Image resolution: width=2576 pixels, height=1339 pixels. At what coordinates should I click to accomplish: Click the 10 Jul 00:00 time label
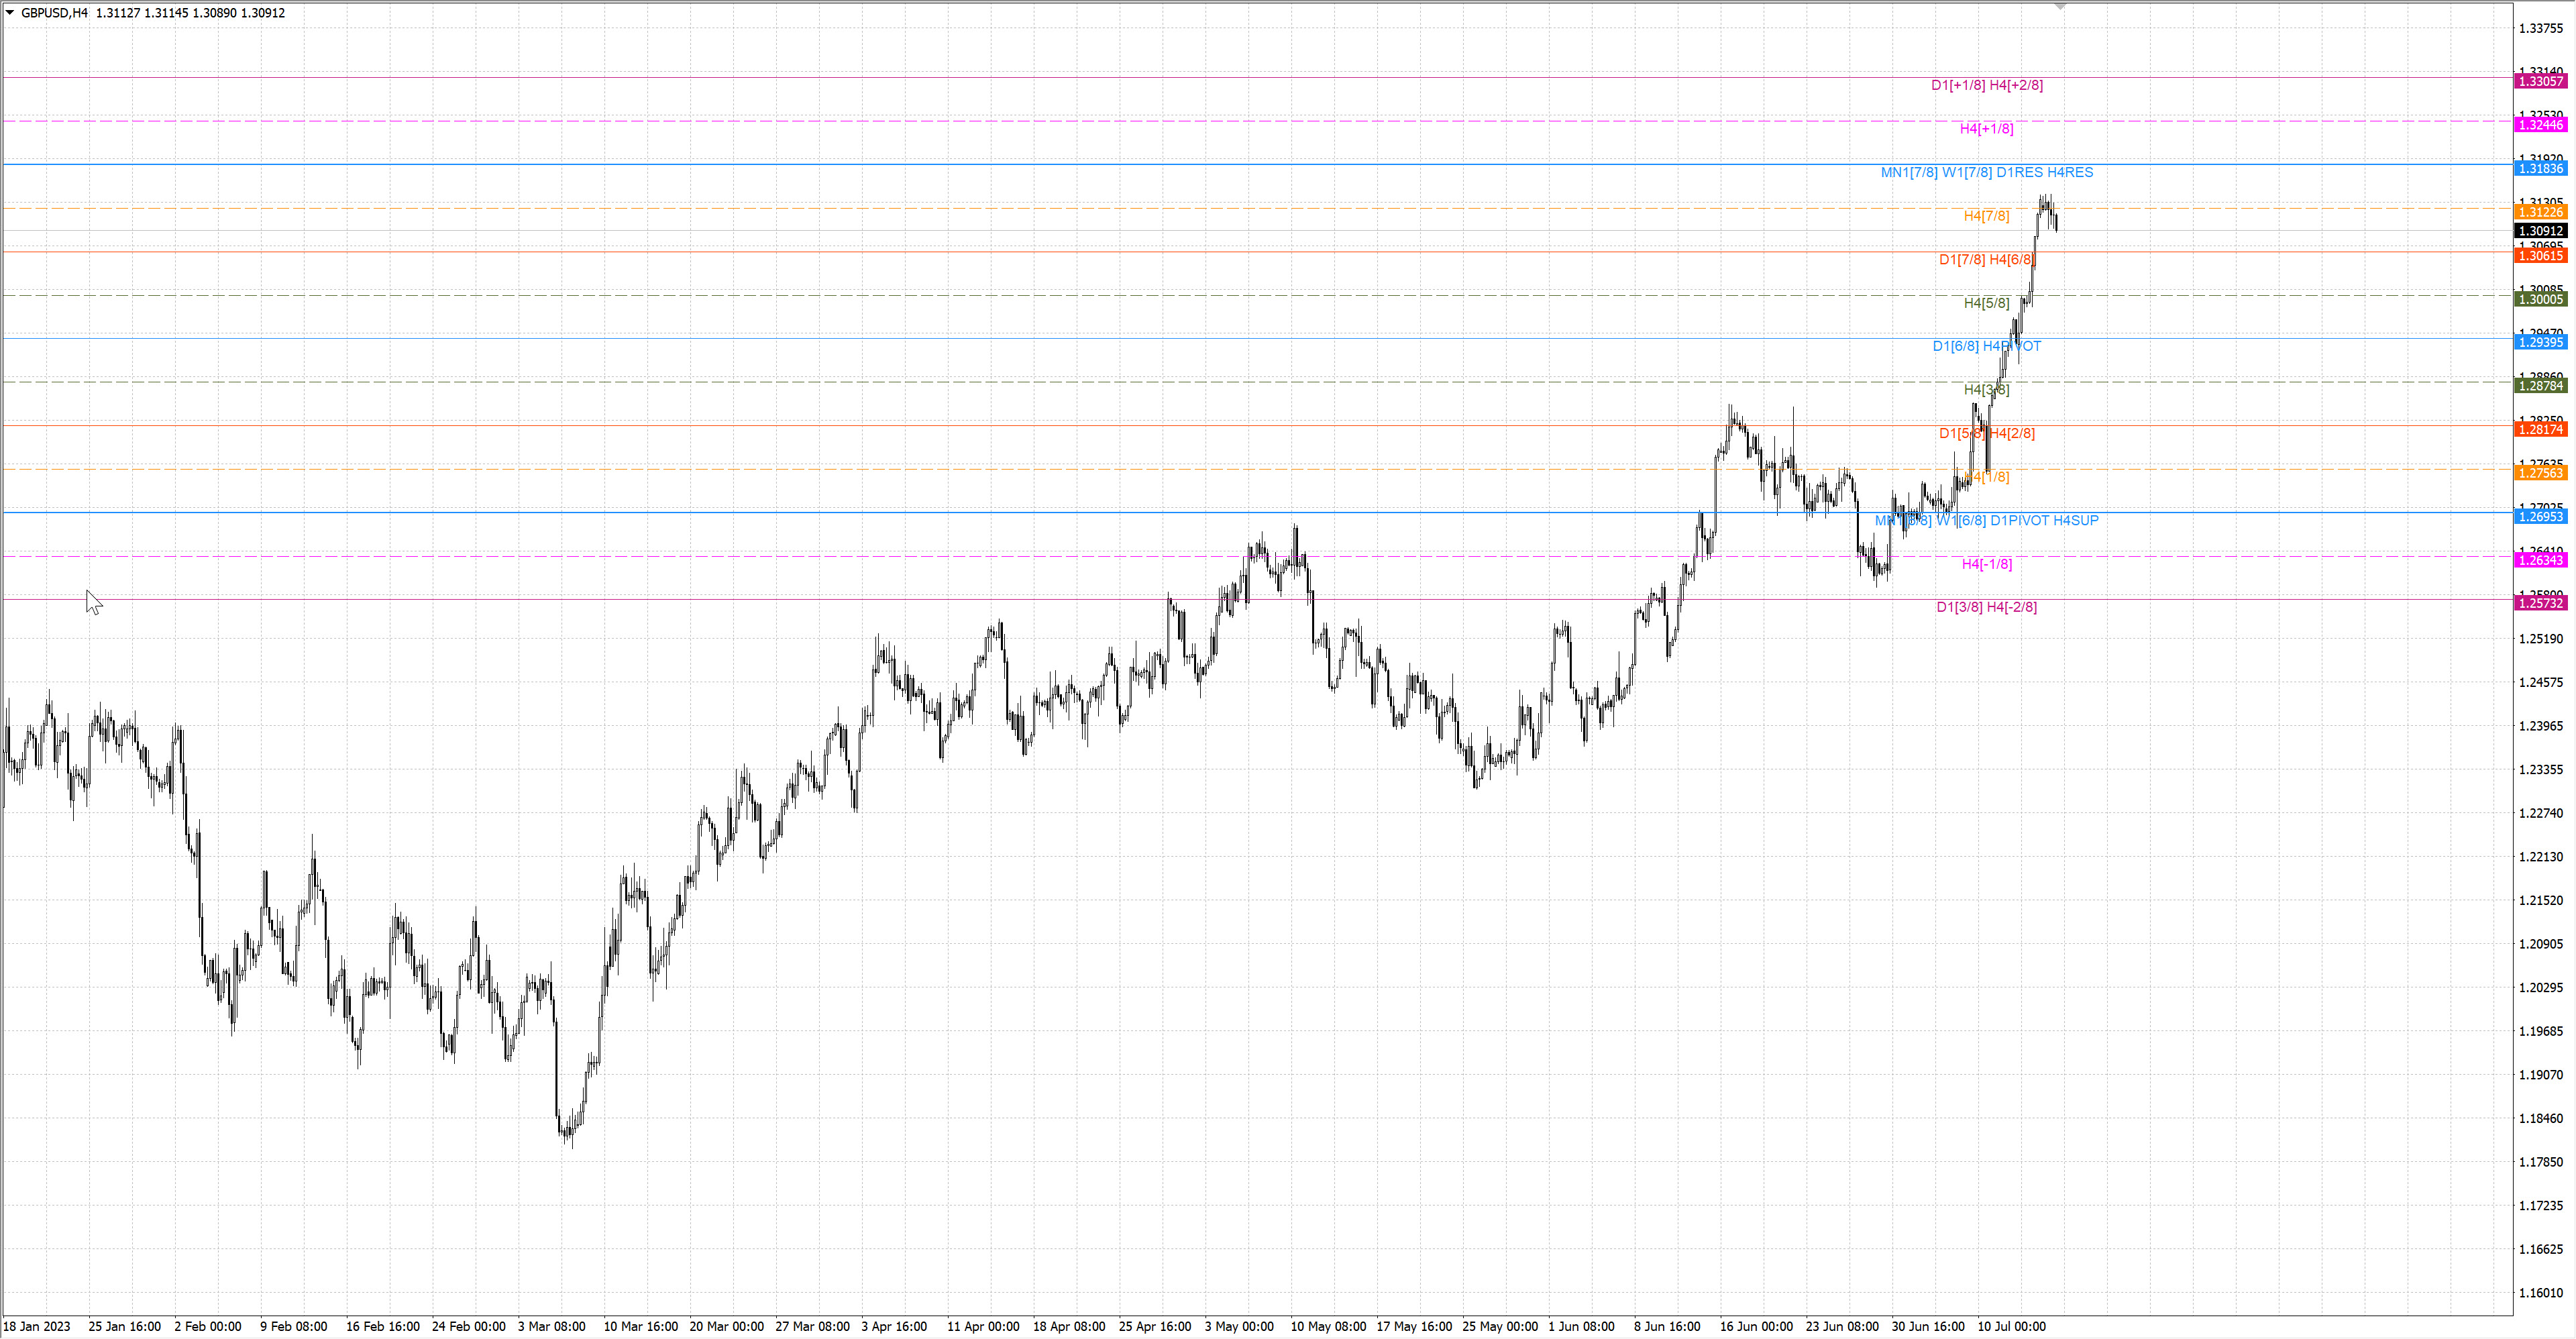[x=2011, y=1326]
